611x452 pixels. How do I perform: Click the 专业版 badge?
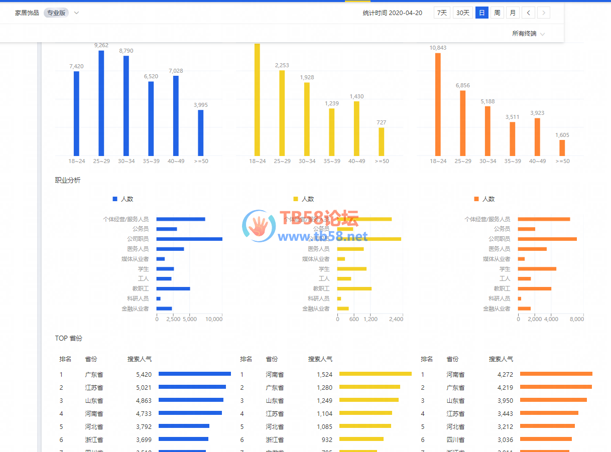[56, 13]
